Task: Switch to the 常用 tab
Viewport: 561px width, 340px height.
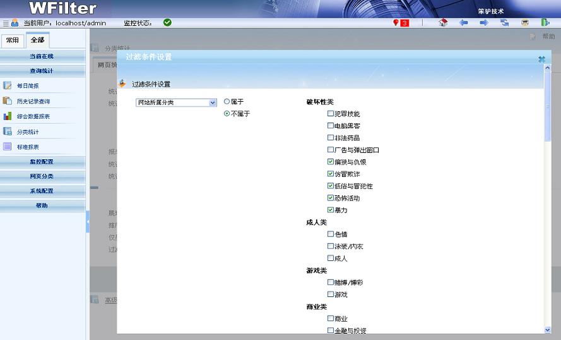Action: (13, 40)
